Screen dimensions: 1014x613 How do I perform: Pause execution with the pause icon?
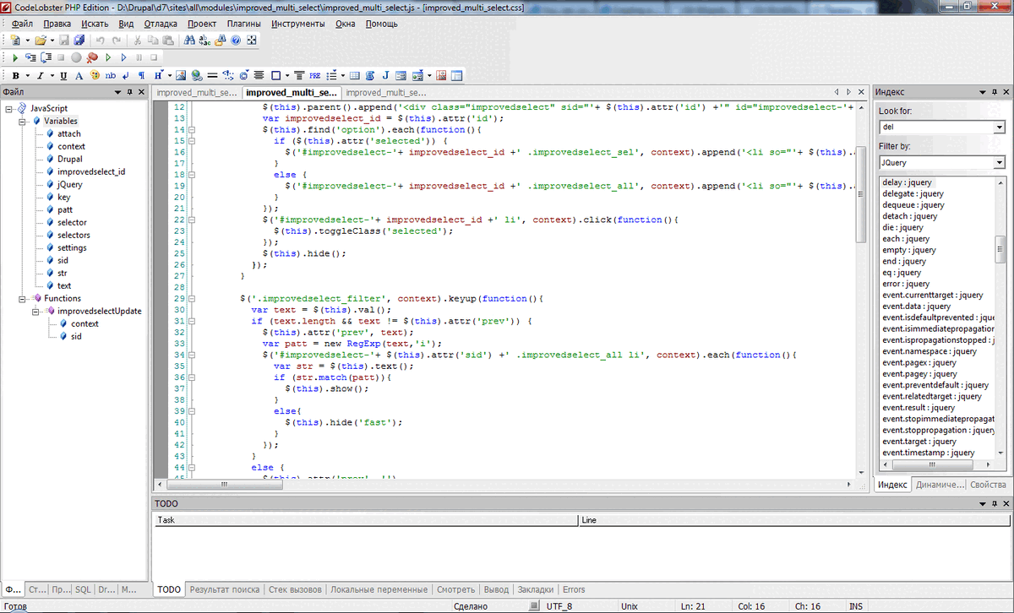click(139, 57)
